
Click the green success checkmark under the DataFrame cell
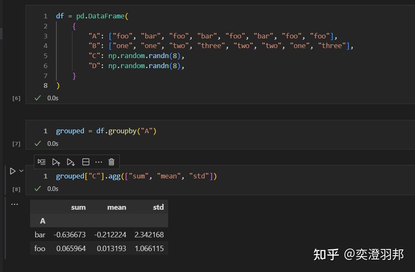37,98
